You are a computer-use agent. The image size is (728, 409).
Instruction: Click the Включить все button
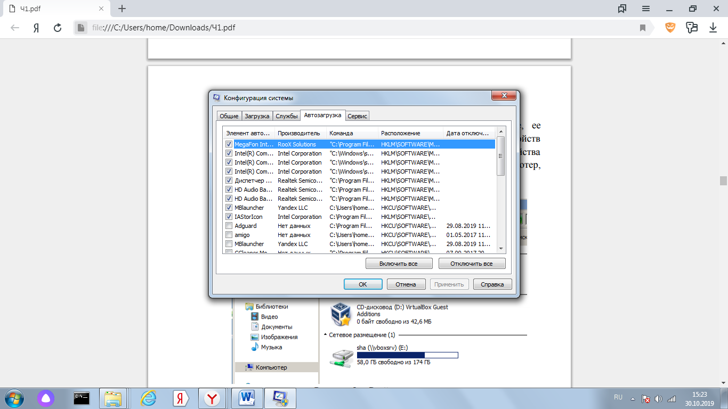(x=399, y=264)
